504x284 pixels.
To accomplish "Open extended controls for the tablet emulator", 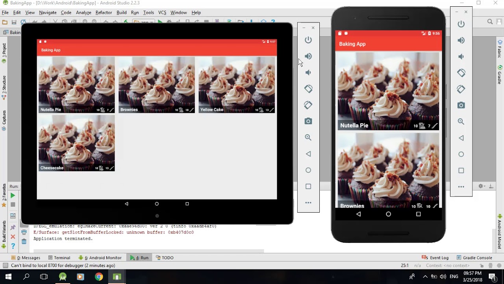I will pos(308,203).
